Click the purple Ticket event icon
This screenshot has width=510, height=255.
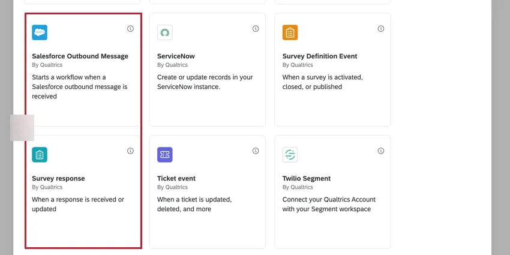pos(165,155)
